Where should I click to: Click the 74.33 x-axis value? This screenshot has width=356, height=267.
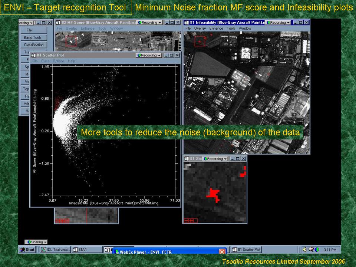175,200
